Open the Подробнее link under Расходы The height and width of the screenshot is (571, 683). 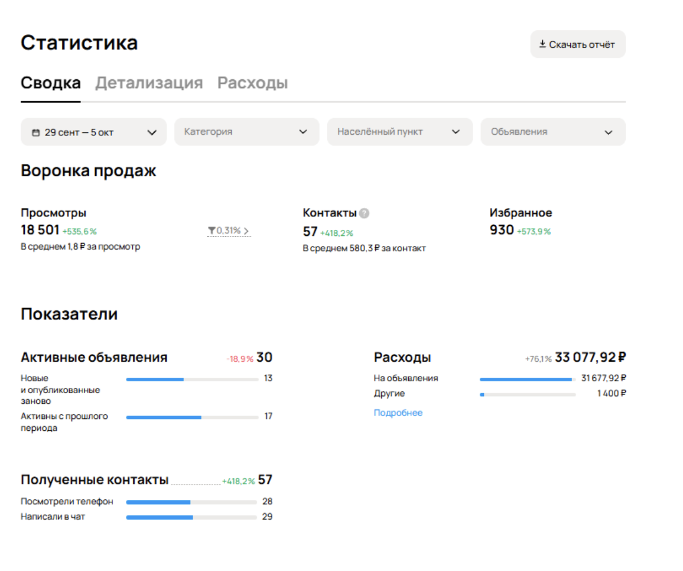coord(398,413)
